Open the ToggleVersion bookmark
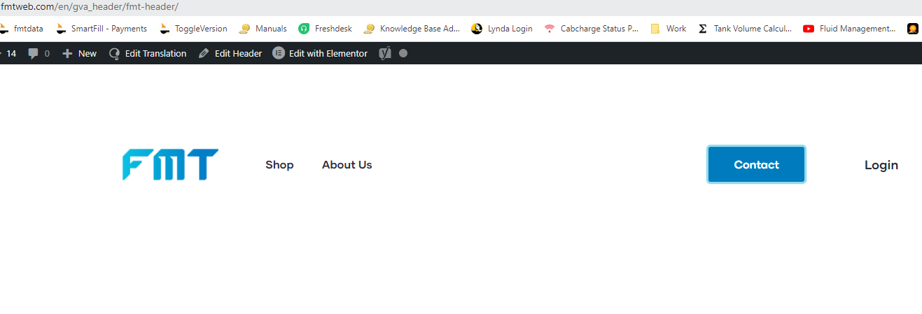 pyautogui.click(x=193, y=29)
